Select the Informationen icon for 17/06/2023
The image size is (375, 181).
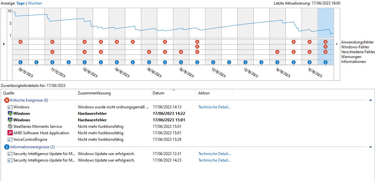pos(325,62)
